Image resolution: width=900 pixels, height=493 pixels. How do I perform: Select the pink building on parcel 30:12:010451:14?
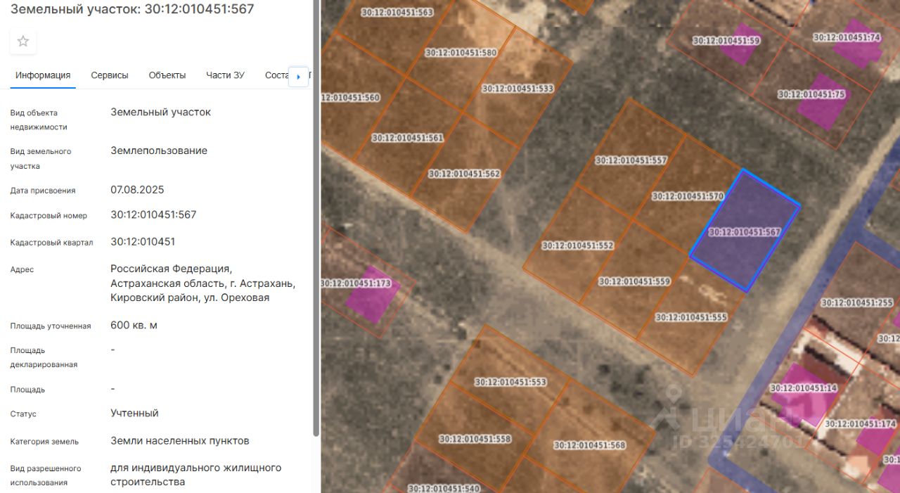click(x=804, y=396)
